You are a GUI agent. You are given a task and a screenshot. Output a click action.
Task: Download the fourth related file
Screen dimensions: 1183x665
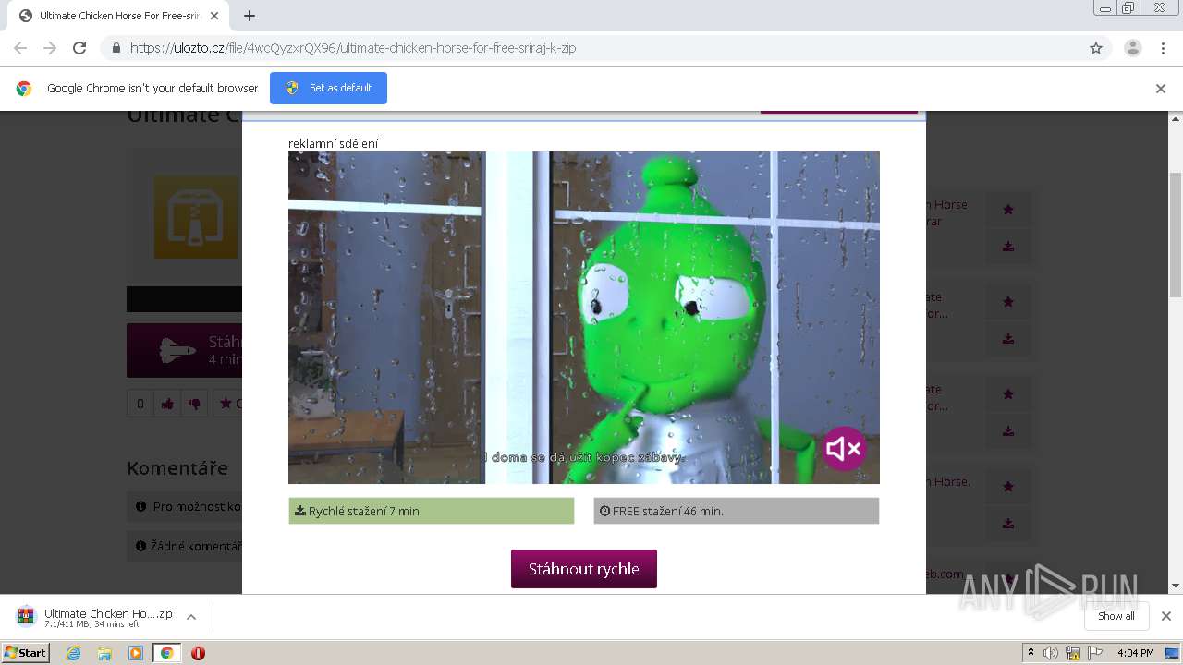(x=1008, y=524)
